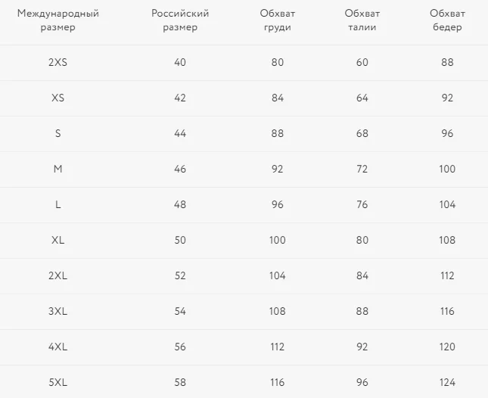Click Russian size 58 cell
Image resolution: width=488 pixels, height=398 pixels.
click(x=180, y=382)
